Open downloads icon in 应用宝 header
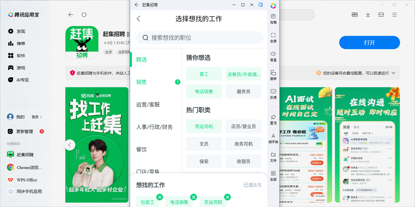Screen dimensions: 415x207 368,14
